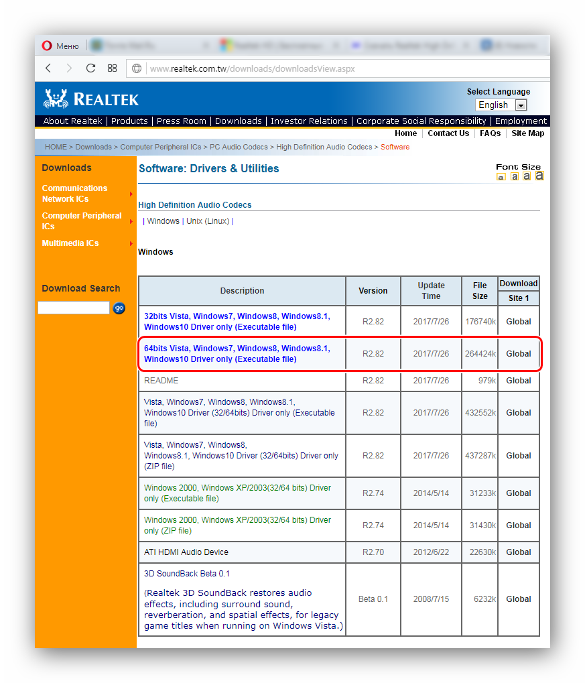This screenshot has width=585, height=683.
Task: Follow the Contact Us link
Action: pos(448,133)
